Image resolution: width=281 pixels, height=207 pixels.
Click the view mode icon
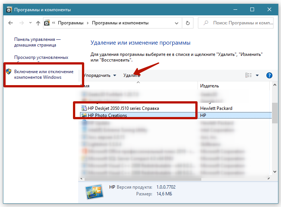(248, 75)
